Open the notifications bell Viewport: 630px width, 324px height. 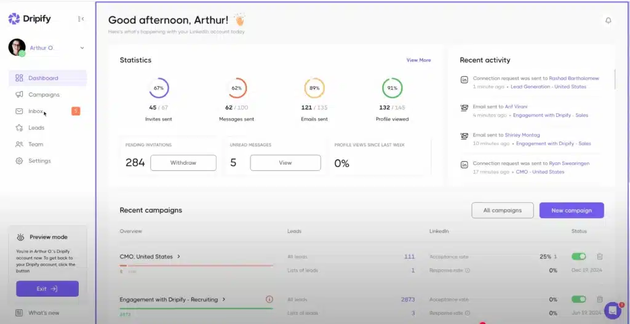[x=608, y=20]
